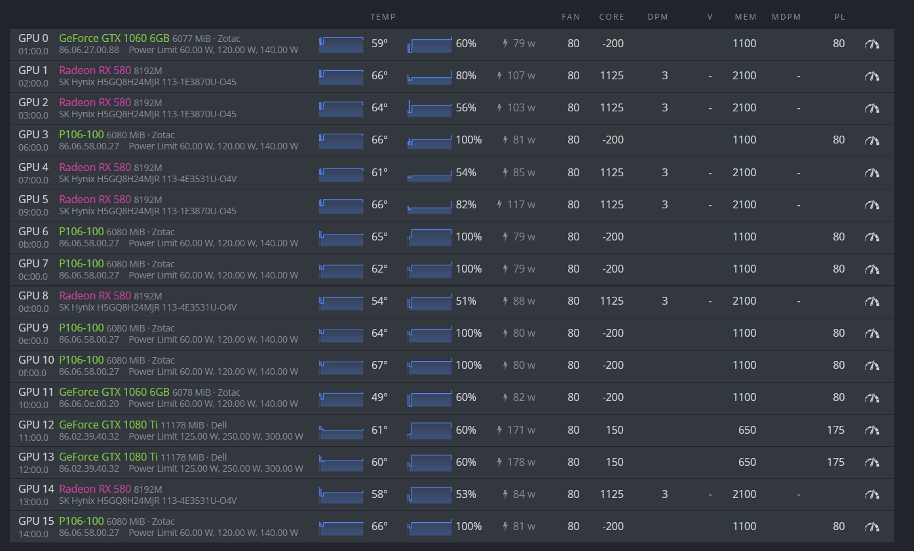Click the overclock gauge for GPU 15
This screenshot has height=551, width=914.
pos(871,527)
